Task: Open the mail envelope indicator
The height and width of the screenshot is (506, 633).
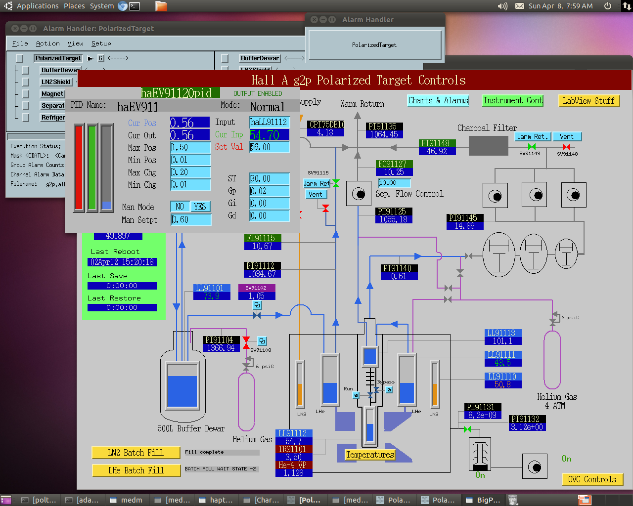Action: (x=520, y=6)
